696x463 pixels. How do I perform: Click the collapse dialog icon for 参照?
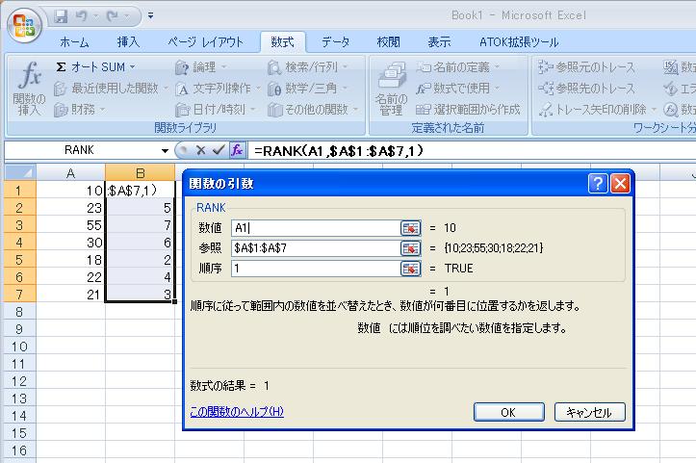(x=410, y=248)
